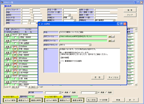Check mail-send checkbox for 遠山
Screen dimensions: 144x104
(15, 84)
